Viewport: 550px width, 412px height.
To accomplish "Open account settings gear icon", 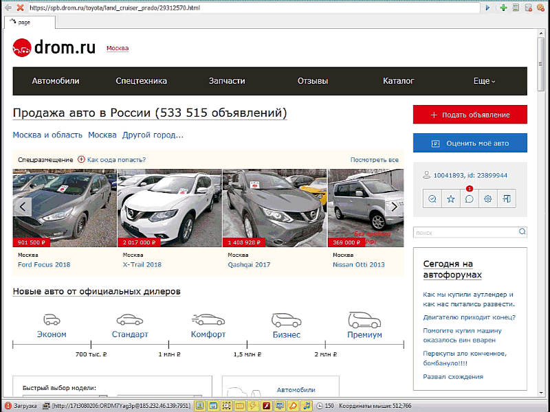I will coord(488,198).
